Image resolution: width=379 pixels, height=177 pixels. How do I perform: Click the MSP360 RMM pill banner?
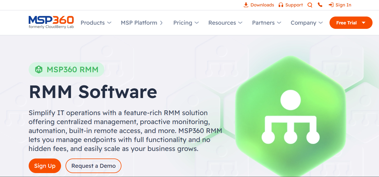coord(66,69)
